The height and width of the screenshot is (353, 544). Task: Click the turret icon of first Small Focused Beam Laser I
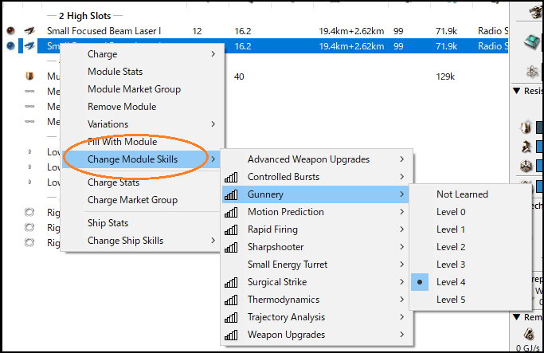(x=29, y=30)
